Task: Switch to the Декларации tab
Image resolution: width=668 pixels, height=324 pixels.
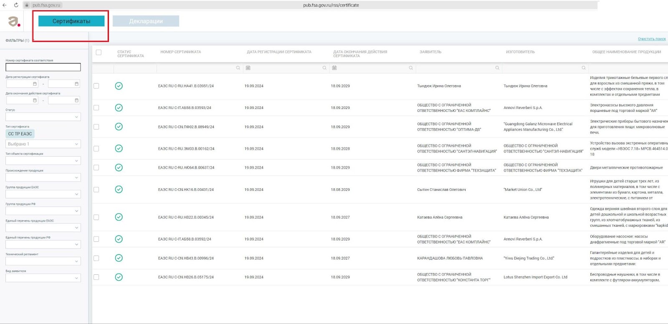Action: point(146,21)
